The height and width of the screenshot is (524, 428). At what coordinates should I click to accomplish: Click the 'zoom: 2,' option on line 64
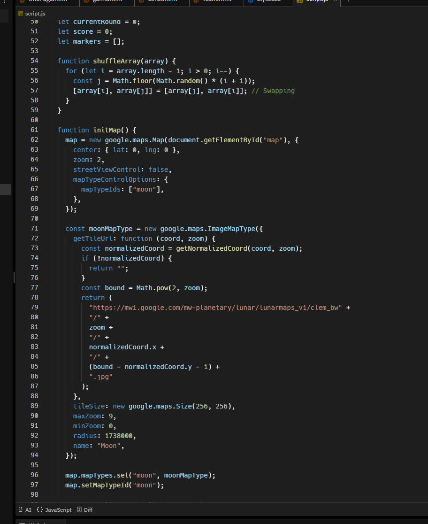[89, 160]
